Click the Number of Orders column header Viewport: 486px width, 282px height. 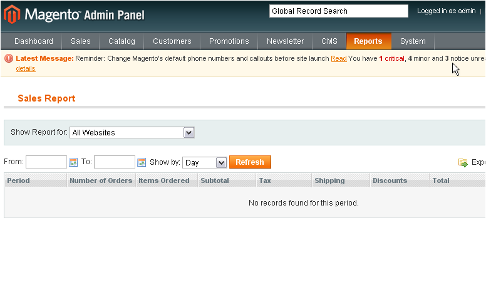[x=101, y=180]
